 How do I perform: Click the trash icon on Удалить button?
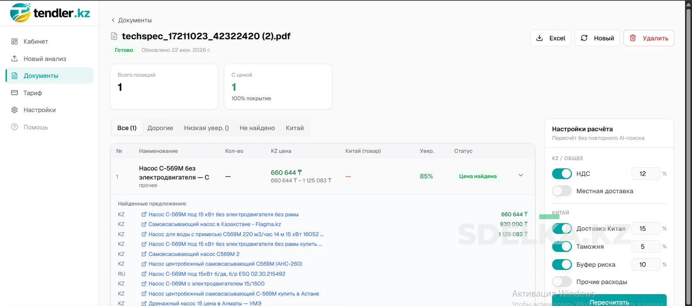(x=633, y=38)
